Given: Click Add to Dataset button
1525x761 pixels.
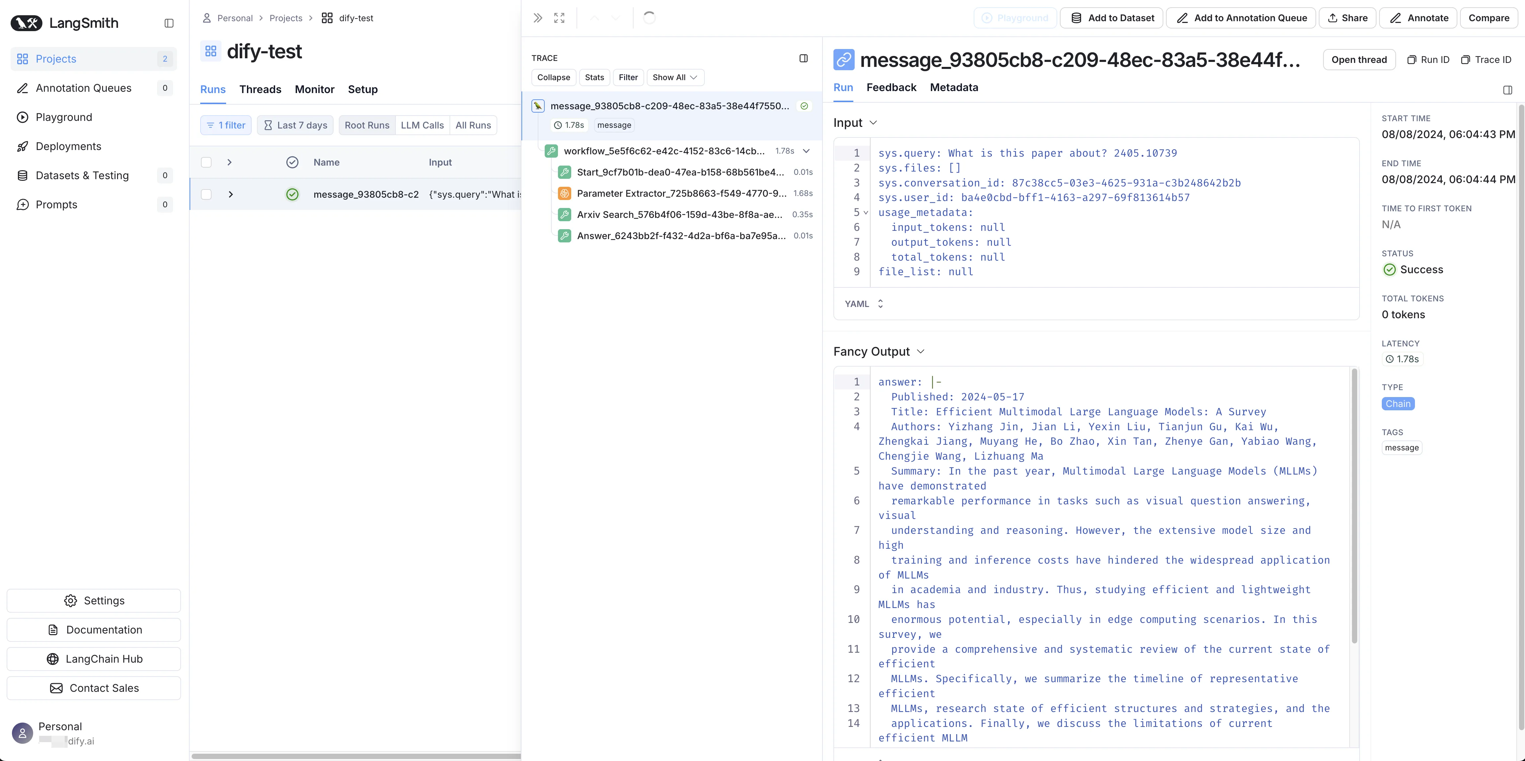Looking at the screenshot, I should click(1111, 18).
